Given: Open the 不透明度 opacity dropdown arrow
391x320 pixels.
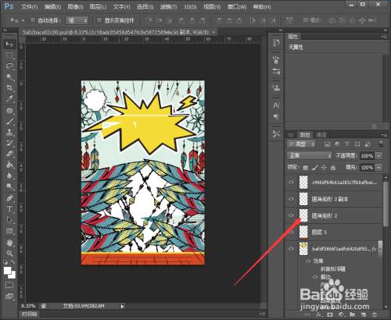Looking at the screenshot, I should pos(378,156).
